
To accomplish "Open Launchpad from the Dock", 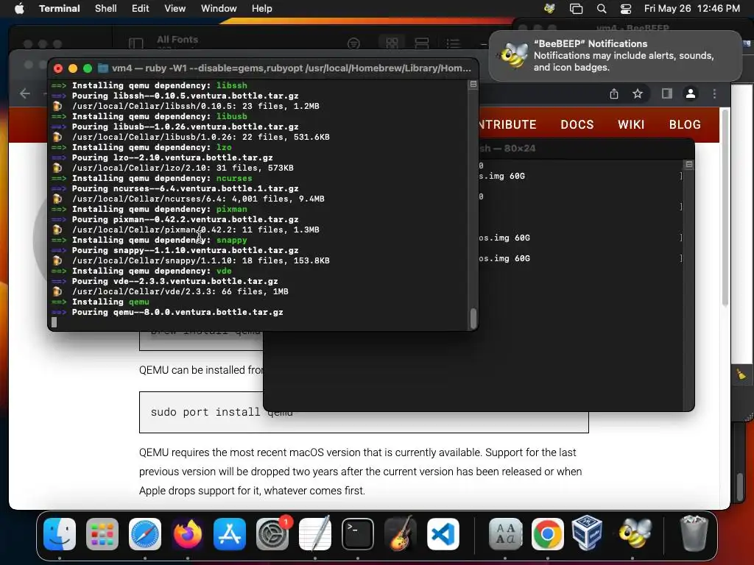I will click(102, 534).
